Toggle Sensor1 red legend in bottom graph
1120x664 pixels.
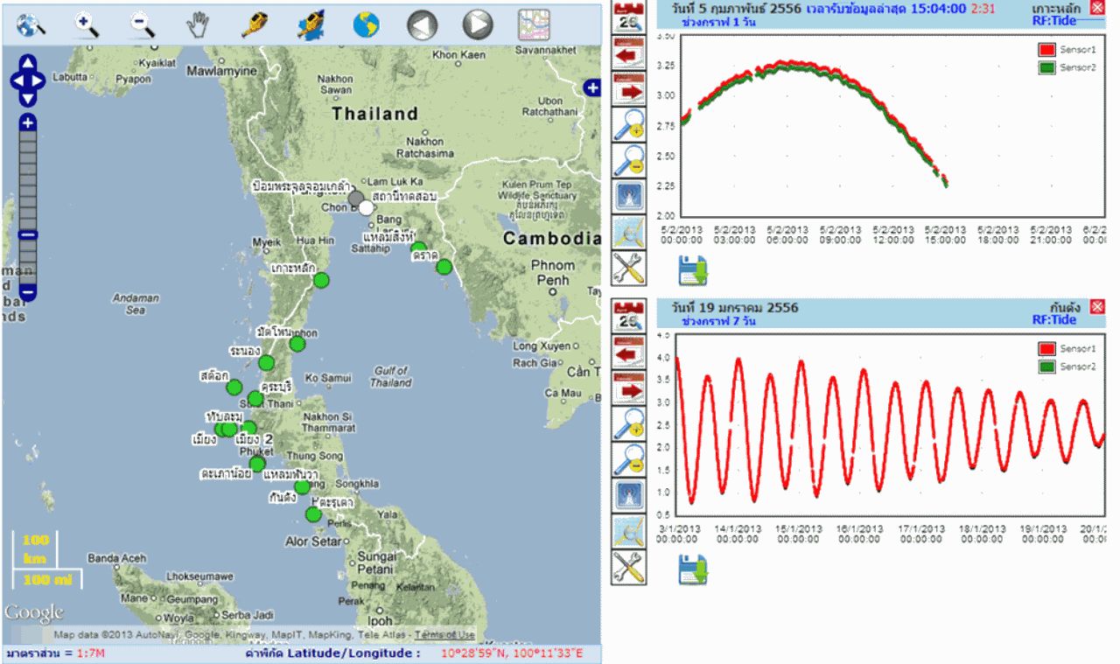[x=1046, y=349]
